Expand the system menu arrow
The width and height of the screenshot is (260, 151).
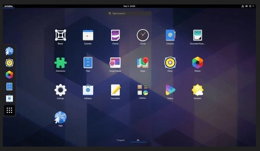[x=253, y=6]
